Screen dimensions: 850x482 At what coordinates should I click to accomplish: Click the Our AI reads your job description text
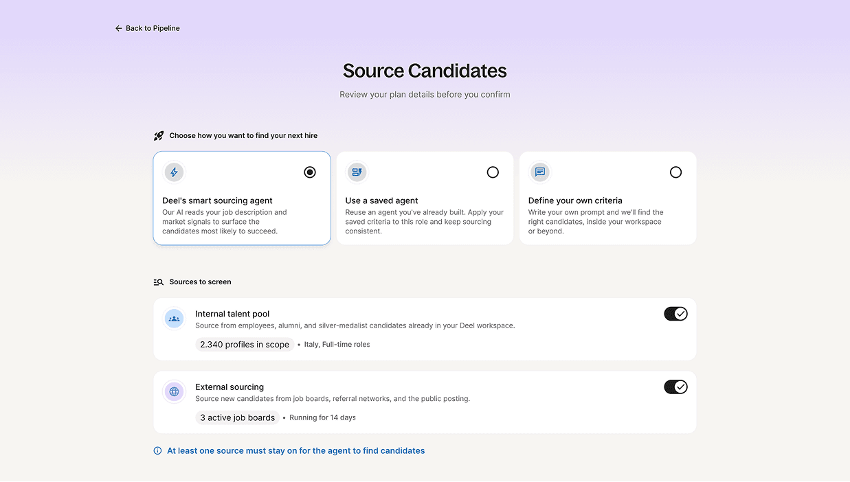pos(225,222)
